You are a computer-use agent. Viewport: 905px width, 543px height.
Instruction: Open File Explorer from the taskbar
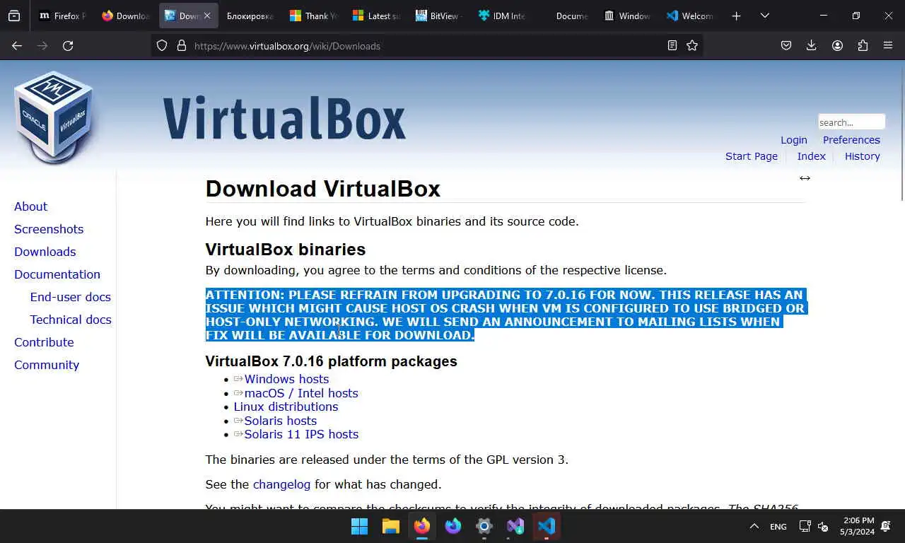391,526
